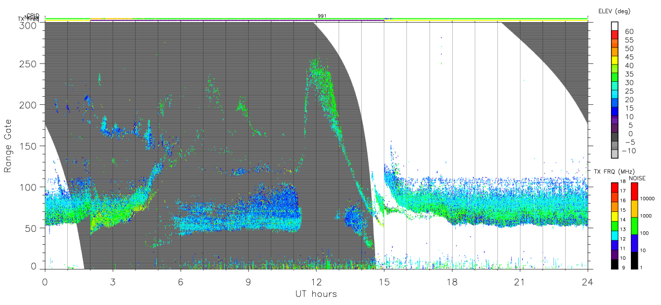661x305 pixels.
Task: Click the 9 tick on UT hours axis
Action: (x=248, y=282)
